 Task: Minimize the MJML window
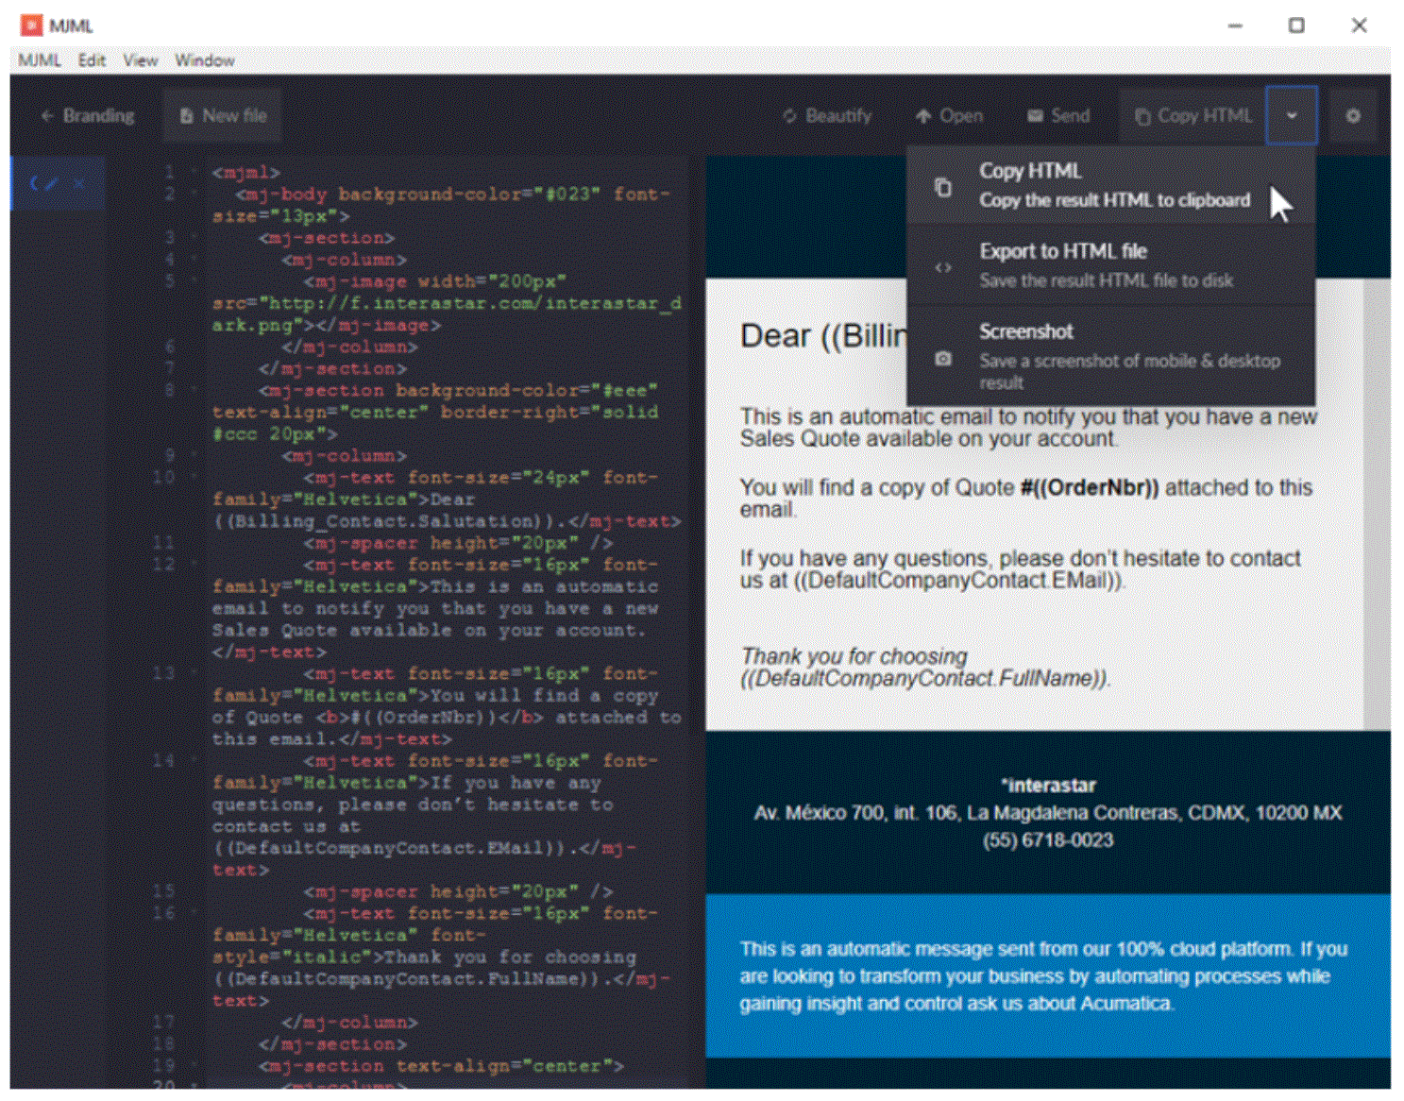[1235, 25]
